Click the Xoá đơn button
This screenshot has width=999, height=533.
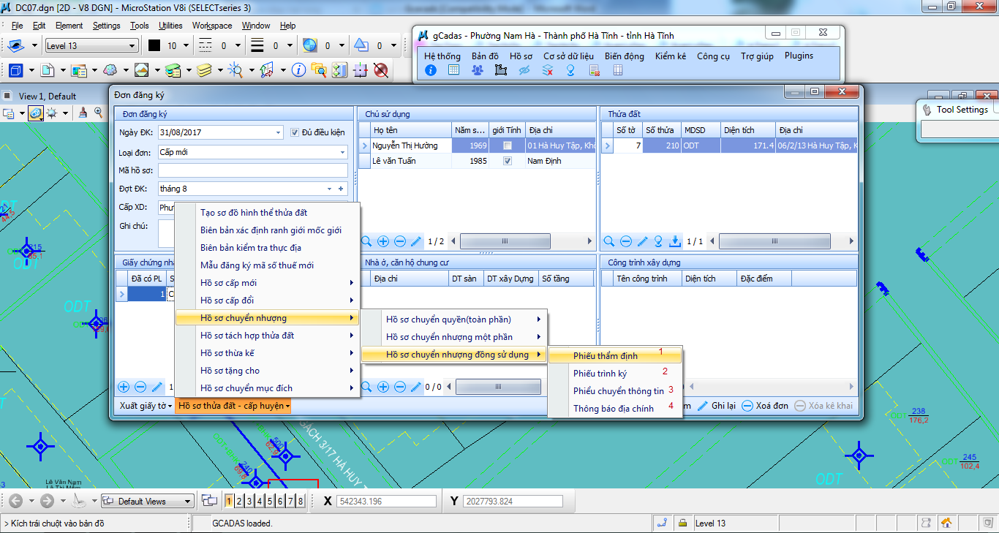tap(765, 406)
